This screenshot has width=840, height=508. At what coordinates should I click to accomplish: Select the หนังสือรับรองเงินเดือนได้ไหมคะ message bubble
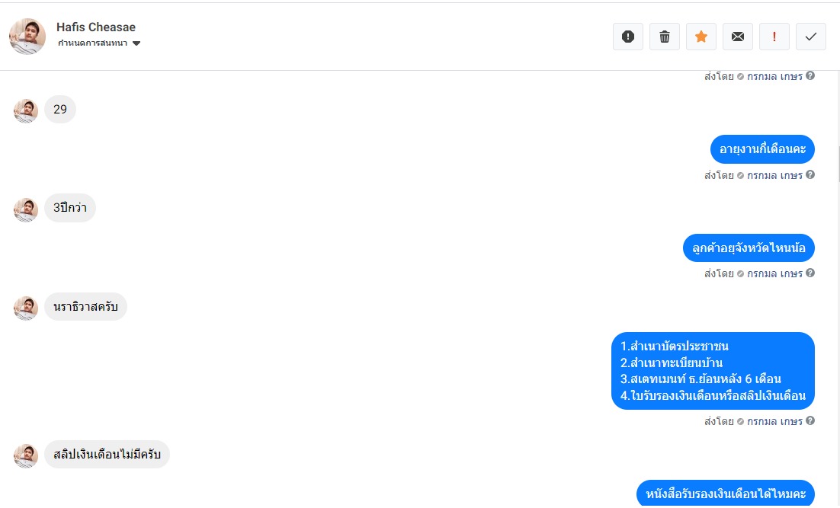(x=726, y=494)
